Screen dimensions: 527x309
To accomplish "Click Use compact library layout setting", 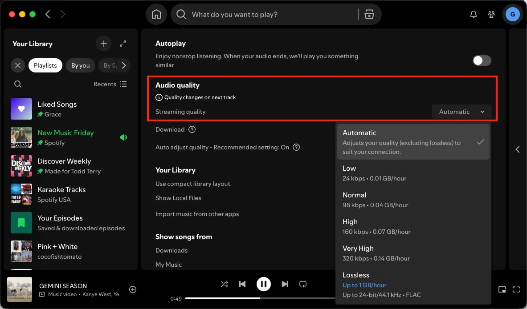I will (x=192, y=184).
